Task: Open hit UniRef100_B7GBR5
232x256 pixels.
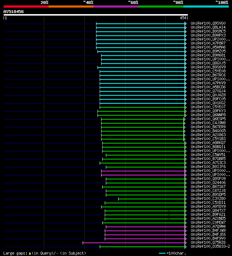Action: click(208, 159)
